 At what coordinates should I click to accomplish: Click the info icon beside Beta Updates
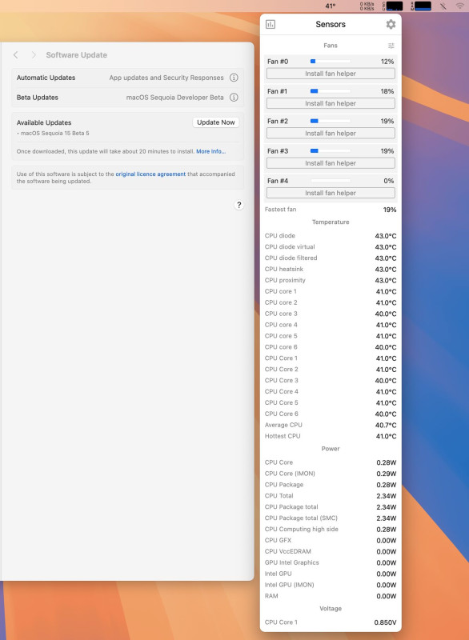coord(234,97)
